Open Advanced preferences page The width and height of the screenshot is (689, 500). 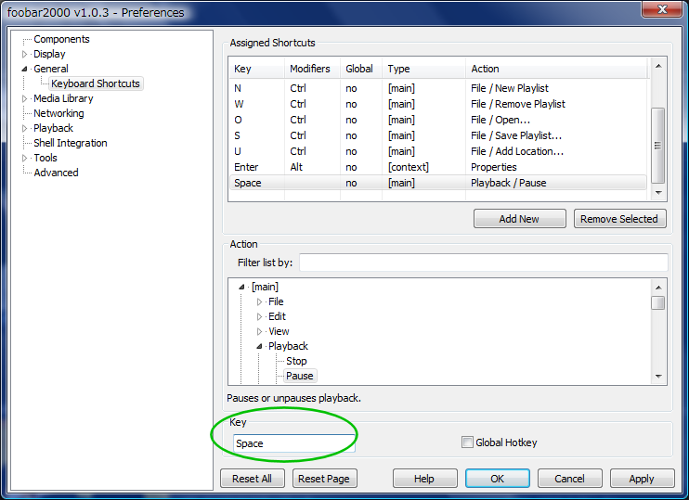pyautogui.click(x=57, y=173)
